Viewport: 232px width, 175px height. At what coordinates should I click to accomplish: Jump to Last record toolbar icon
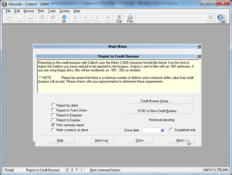coord(108,19)
